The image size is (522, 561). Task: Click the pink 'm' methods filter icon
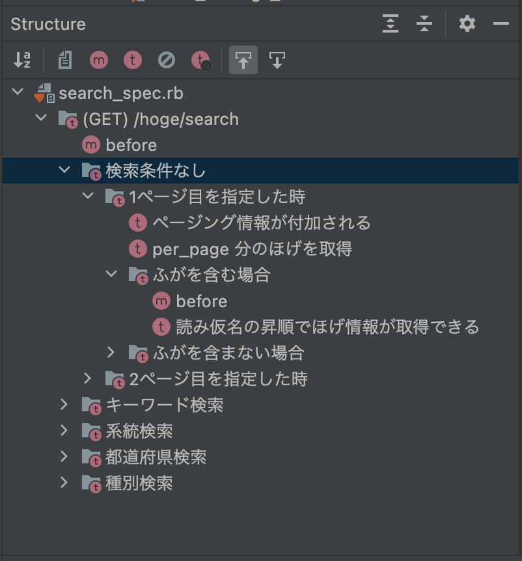coord(98,60)
